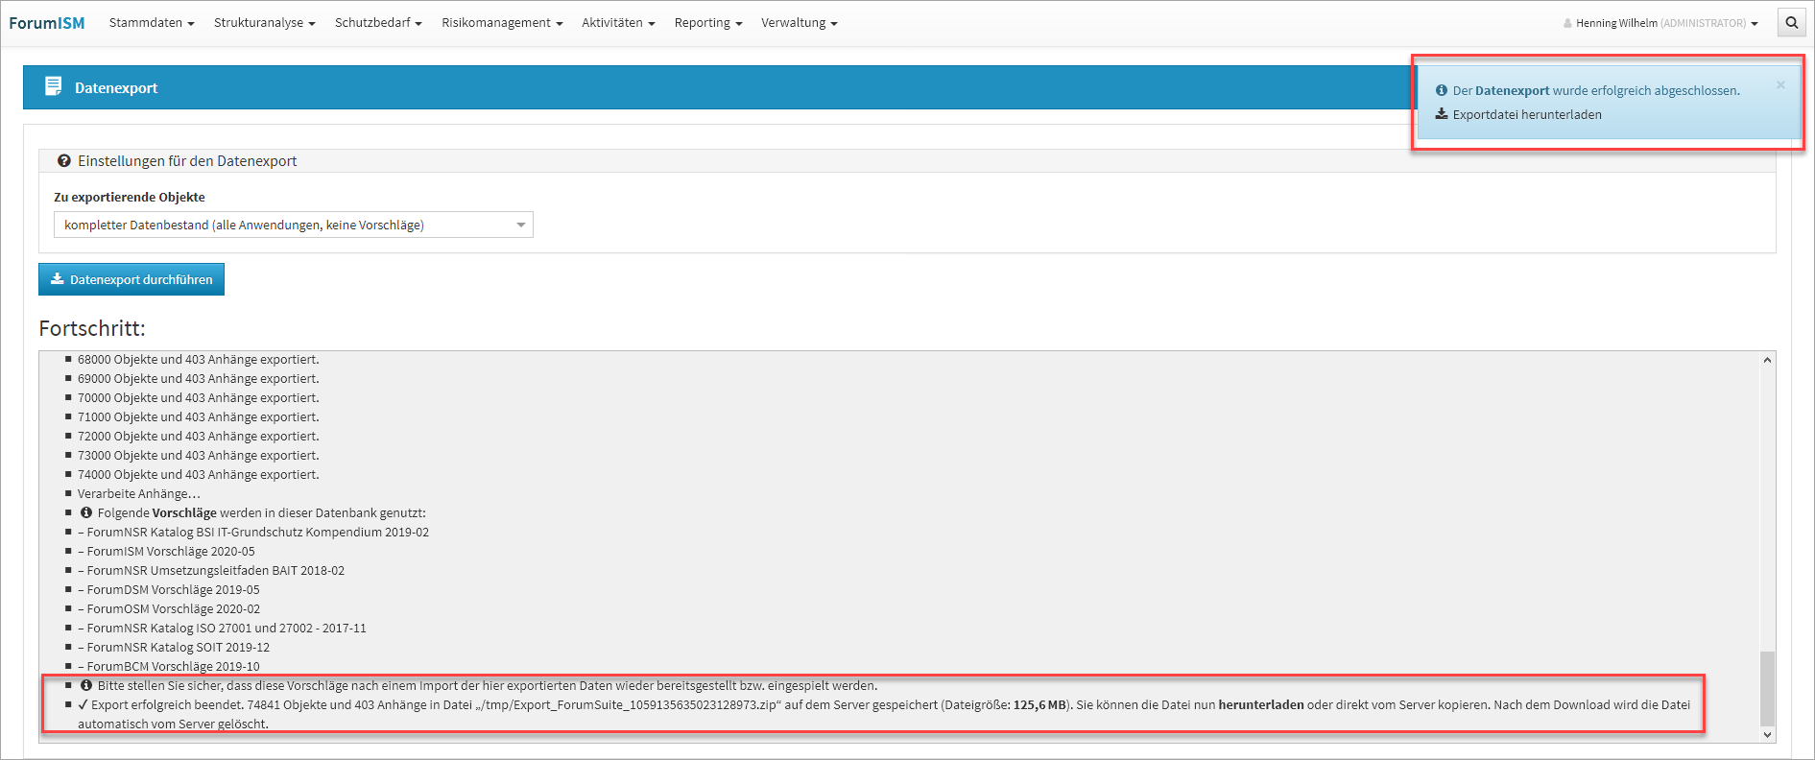Open the Zu exportierende Objekte dropdown
The image size is (1815, 760).
point(293,225)
